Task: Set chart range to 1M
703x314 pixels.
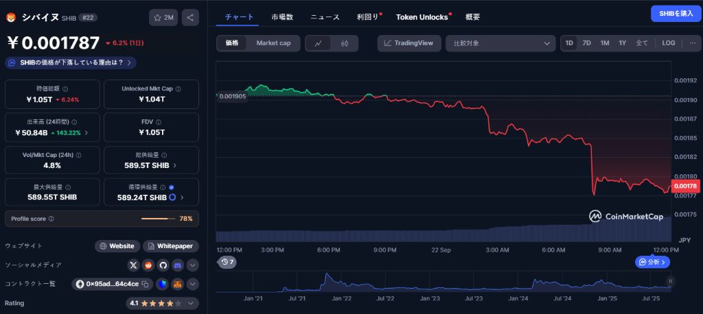Action: coord(605,43)
